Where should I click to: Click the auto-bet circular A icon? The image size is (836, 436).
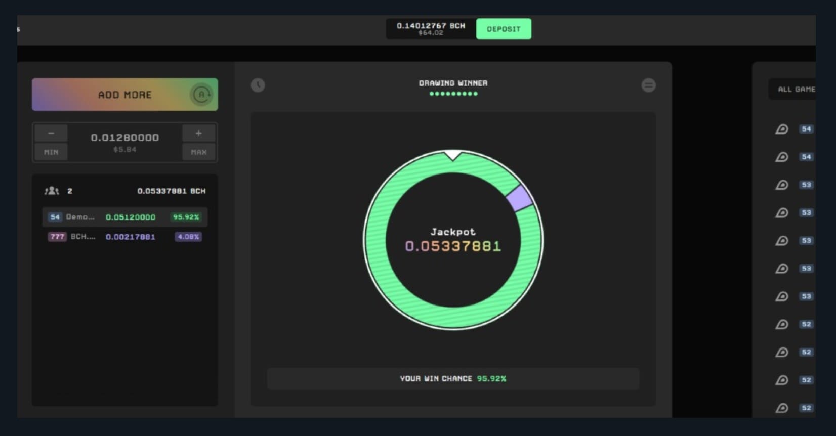click(201, 95)
